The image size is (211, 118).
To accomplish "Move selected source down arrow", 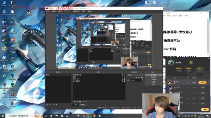I will [x=87, y=102].
